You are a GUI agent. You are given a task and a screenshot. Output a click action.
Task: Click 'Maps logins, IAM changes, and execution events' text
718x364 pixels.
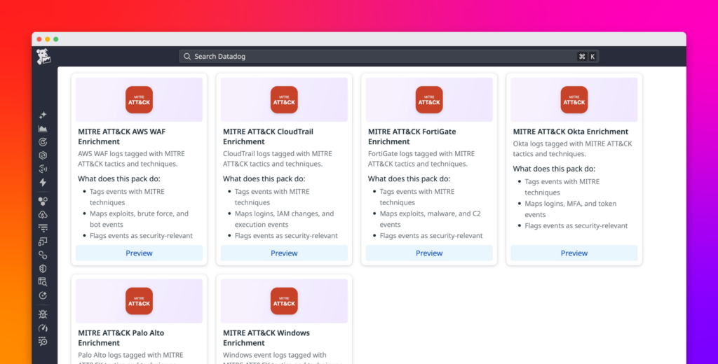(x=285, y=219)
